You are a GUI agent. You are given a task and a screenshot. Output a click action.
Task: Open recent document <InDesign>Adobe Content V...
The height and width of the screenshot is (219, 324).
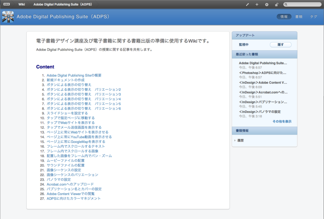point(263,82)
